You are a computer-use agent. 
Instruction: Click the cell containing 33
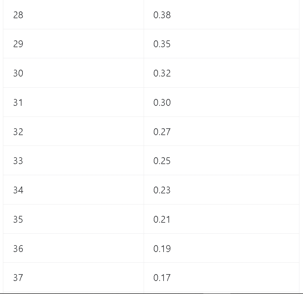point(73,161)
